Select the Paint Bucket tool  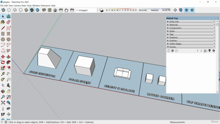(x=3, y=22)
